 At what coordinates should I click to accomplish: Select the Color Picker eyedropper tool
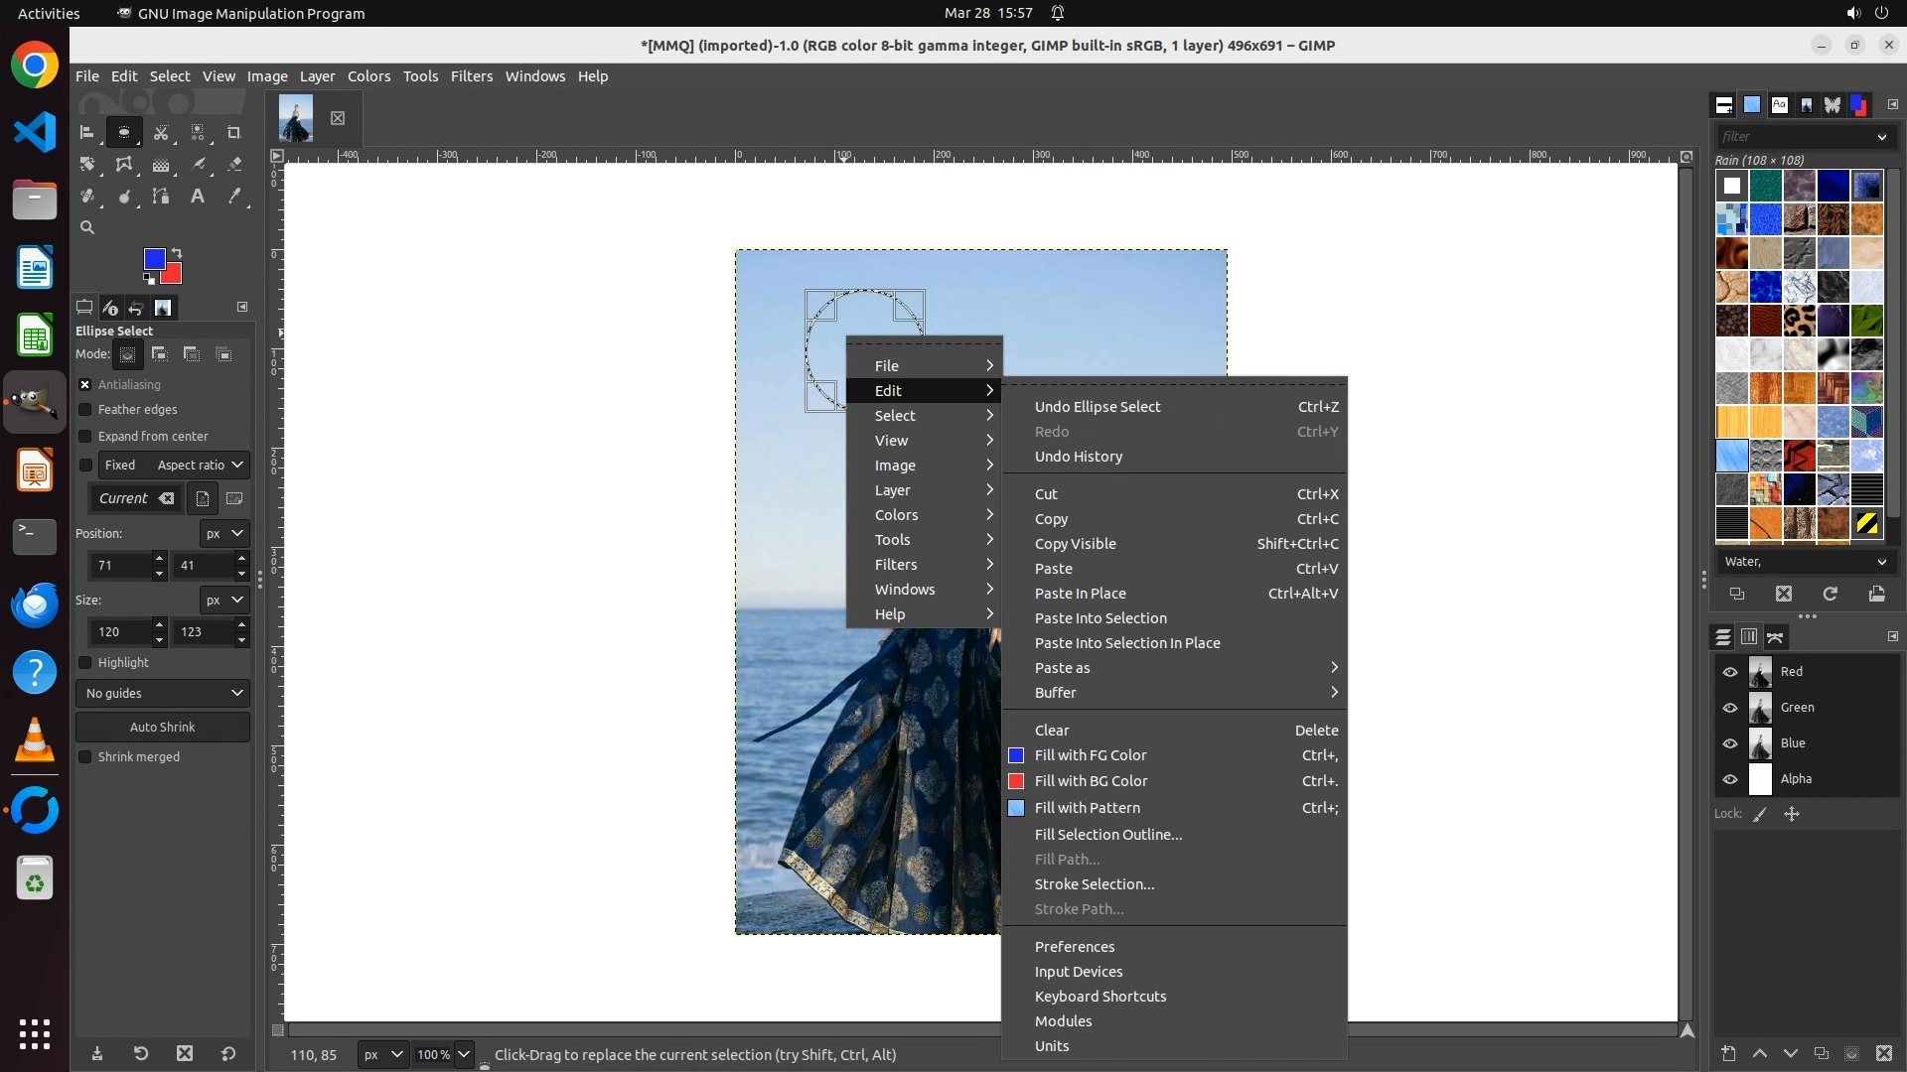[x=234, y=197]
